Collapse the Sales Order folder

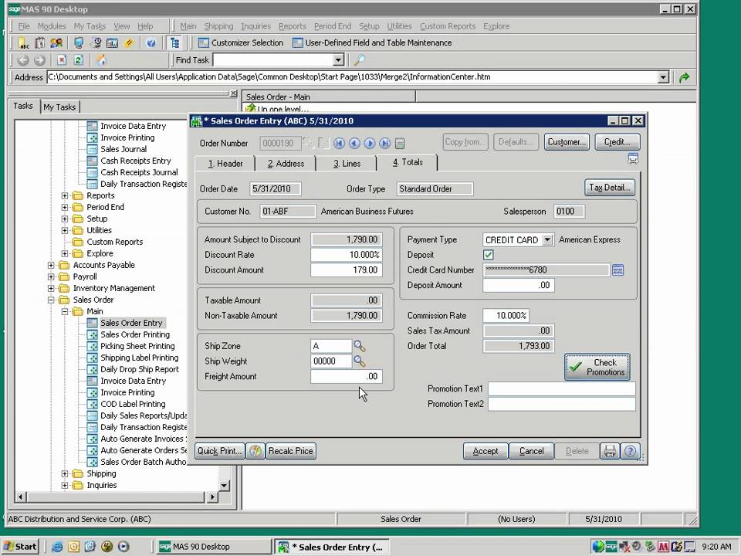click(x=51, y=300)
